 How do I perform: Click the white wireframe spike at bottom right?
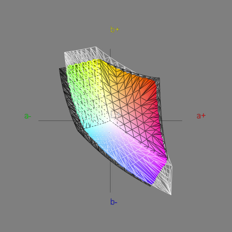click(x=167, y=180)
